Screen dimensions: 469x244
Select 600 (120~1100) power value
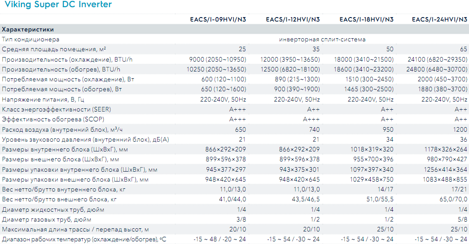[x=224, y=80]
